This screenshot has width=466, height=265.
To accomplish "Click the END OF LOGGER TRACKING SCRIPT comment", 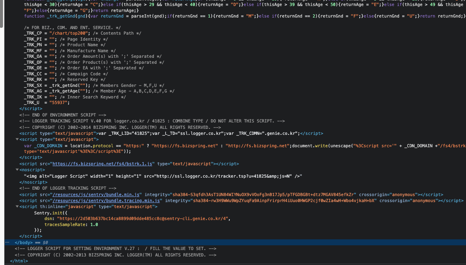I will 68,188.
